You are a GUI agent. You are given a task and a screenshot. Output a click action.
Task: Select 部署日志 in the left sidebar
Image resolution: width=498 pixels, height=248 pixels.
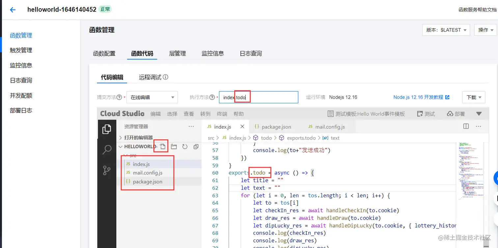pyautogui.click(x=21, y=111)
